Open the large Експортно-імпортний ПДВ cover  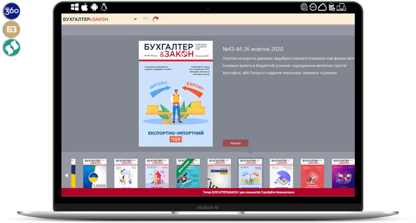tap(175, 94)
